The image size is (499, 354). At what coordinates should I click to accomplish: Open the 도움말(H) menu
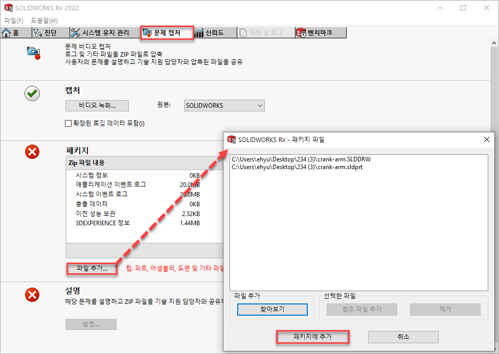click(x=44, y=20)
